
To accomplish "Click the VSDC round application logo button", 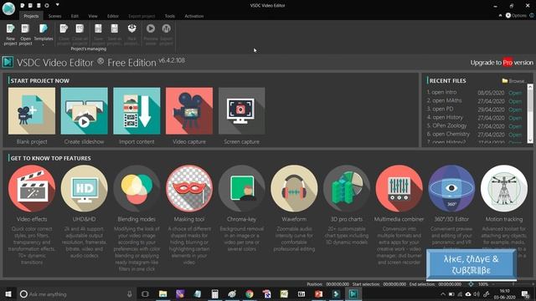I will [8, 8].
